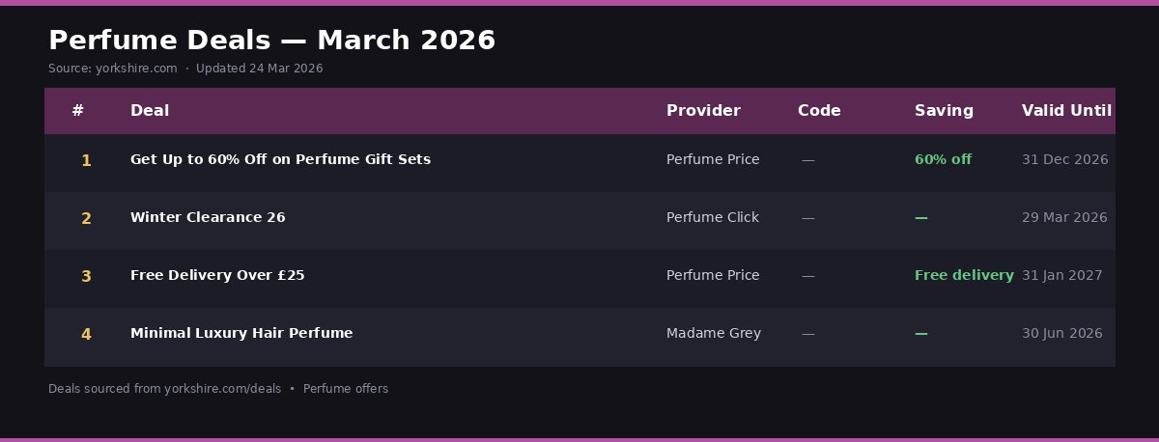Click the Perfume Click provider name
The height and width of the screenshot is (442, 1159).
point(712,218)
